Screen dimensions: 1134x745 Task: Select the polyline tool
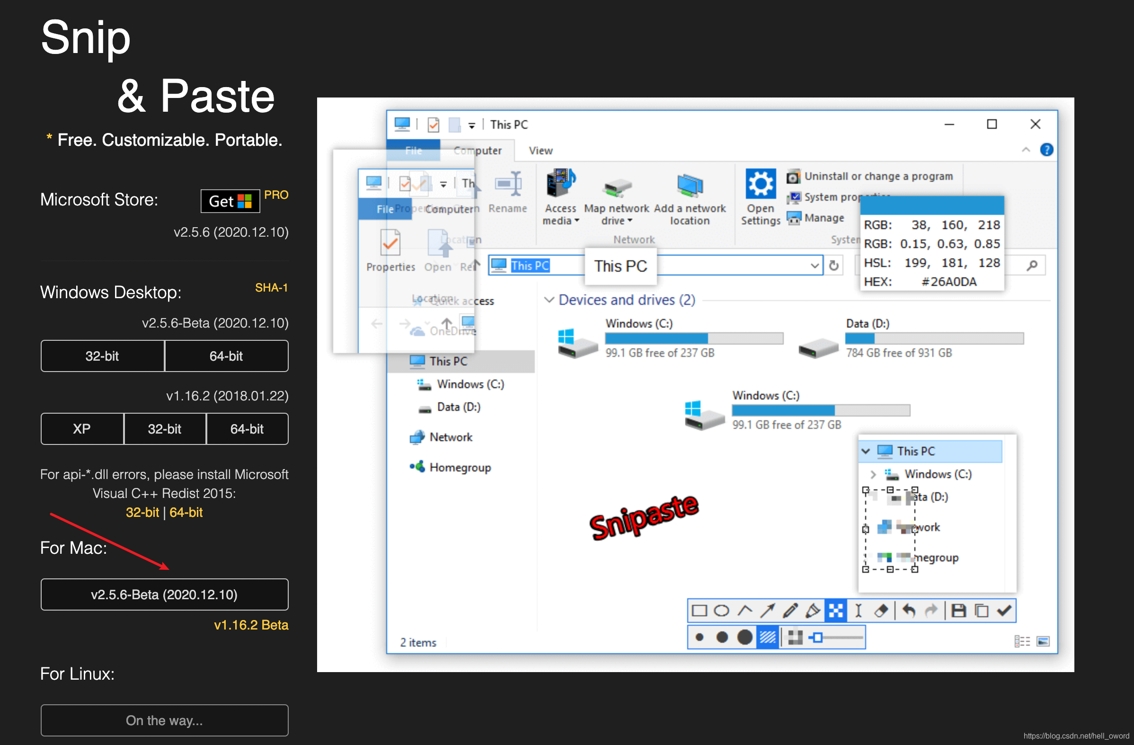pyautogui.click(x=745, y=611)
